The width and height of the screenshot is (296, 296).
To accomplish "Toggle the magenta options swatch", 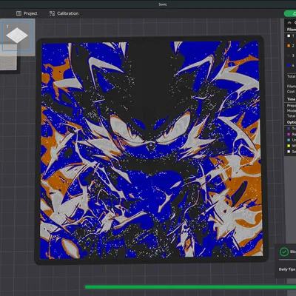I will [x=289, y=135].
